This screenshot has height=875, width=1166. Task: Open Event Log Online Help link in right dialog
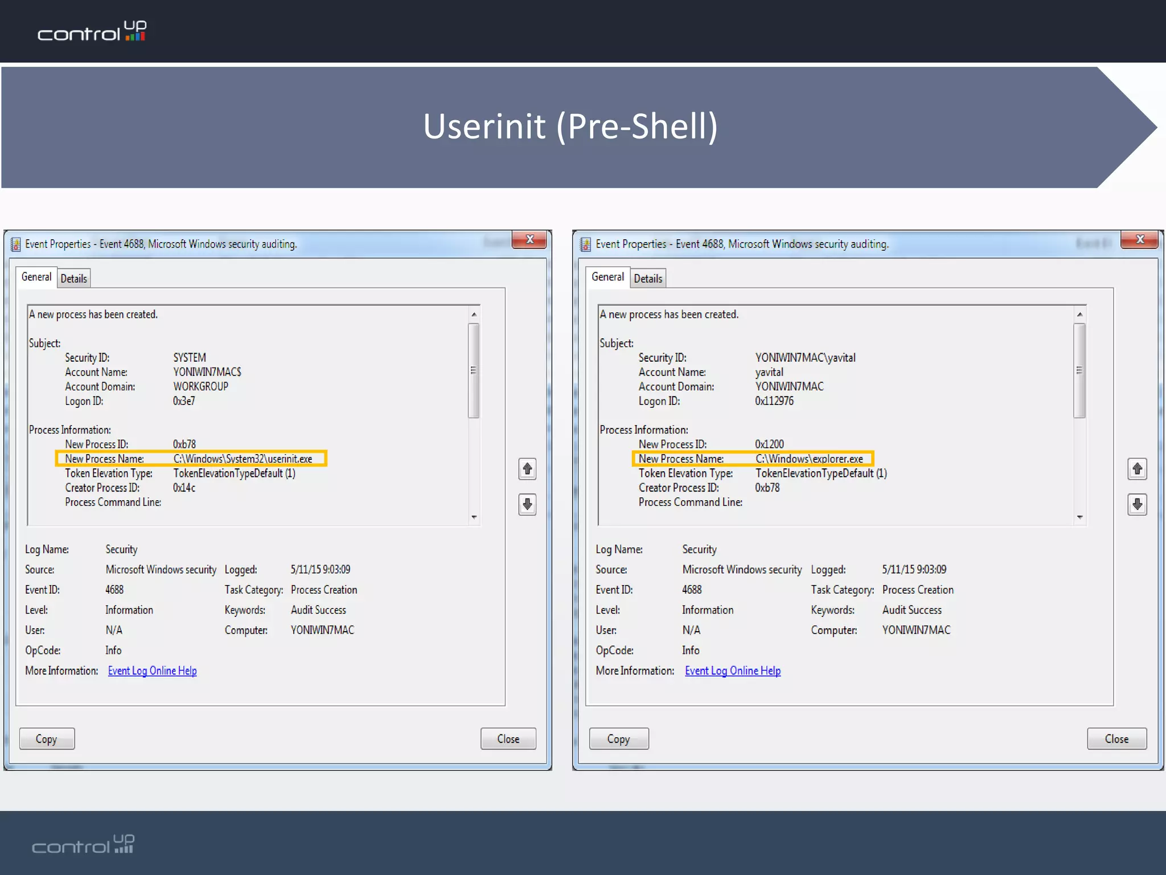click(x=733, y=671)
